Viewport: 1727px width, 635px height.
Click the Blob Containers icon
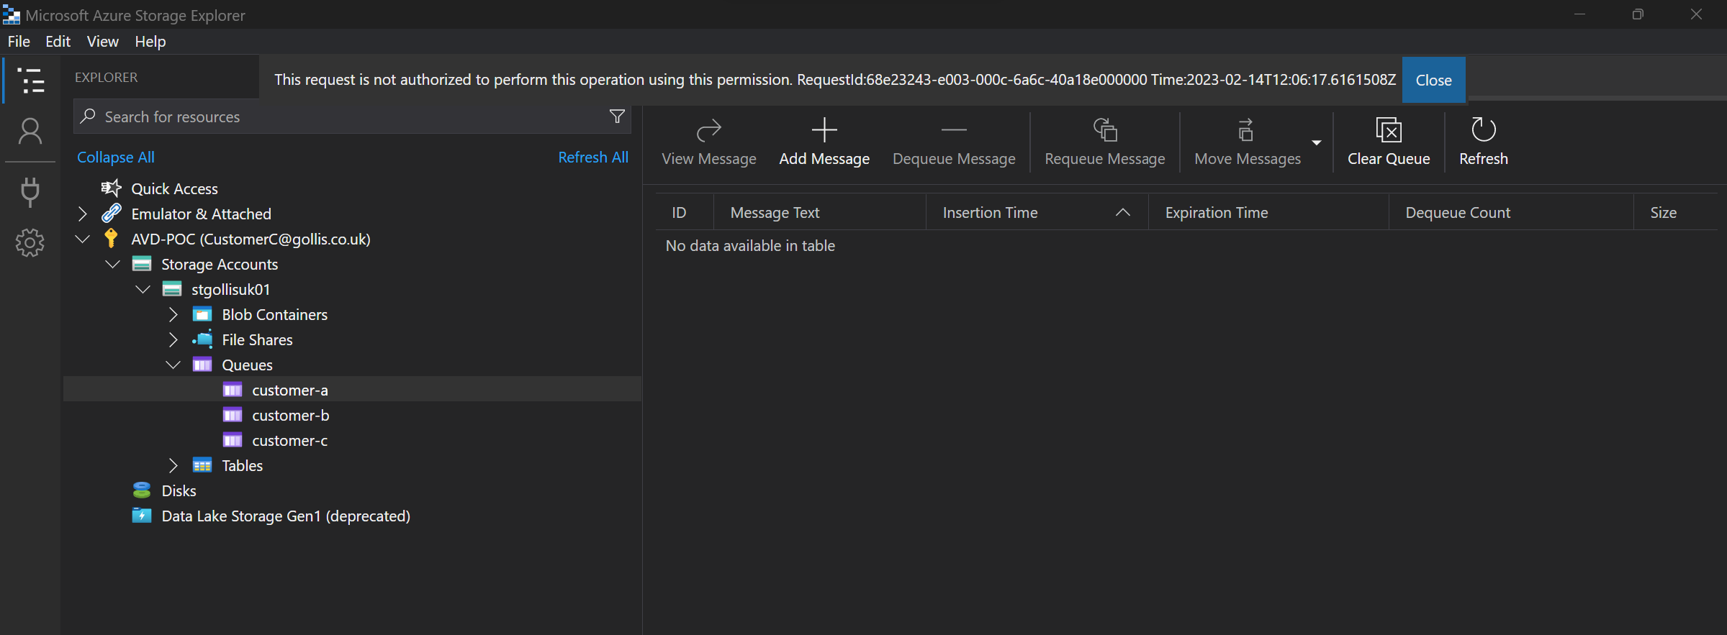pos(202,314)
